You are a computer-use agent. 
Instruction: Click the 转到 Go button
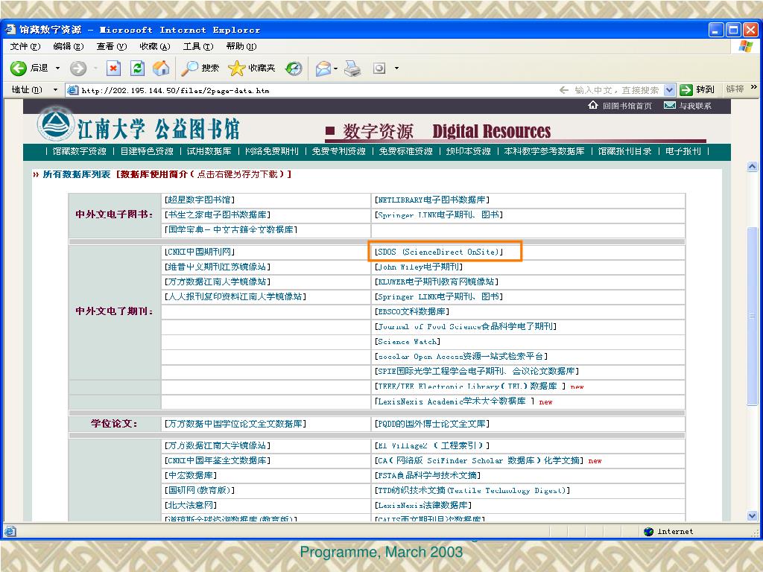point(697,89)
